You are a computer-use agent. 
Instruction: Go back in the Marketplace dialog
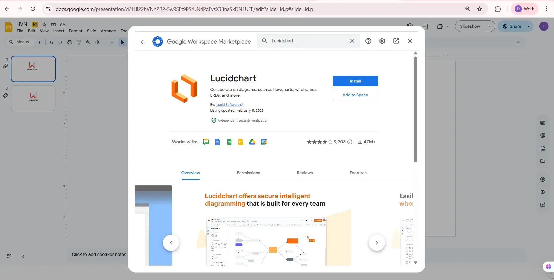coord(143,42)
